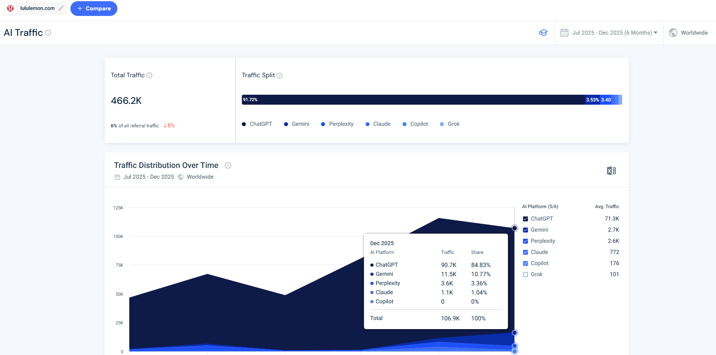Show the Total Traffic info tooltip icon
The height and width of the screenshot is (355, 716).
coord(150,75)
